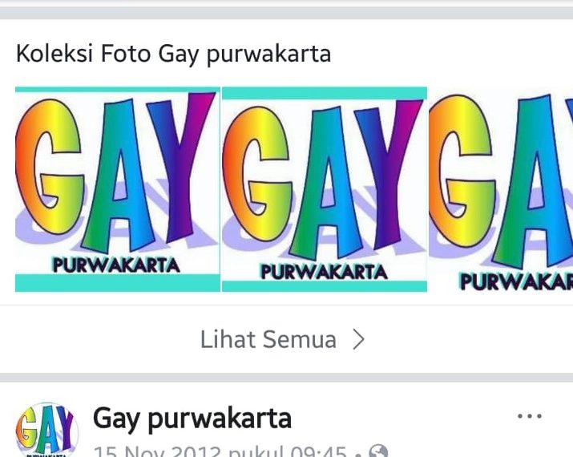Click the purple letter Y in second photo
Screen dimensions: 573x457
[388, 172]
